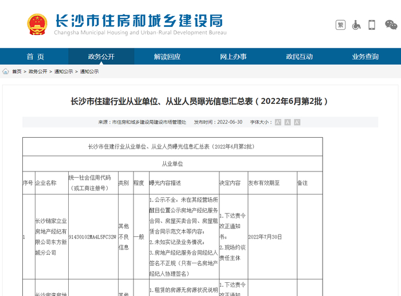Screen dimensions: 401x296
Task: Open 政务公开 navigation tab
Action: [101, 57]
